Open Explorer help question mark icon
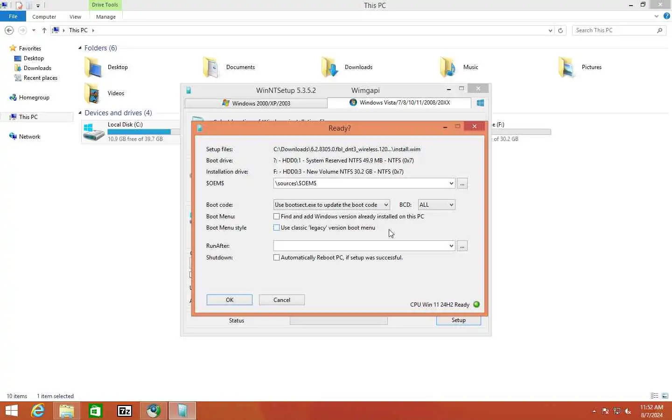This screenshot has width=672, height=420. click(667, 16)
